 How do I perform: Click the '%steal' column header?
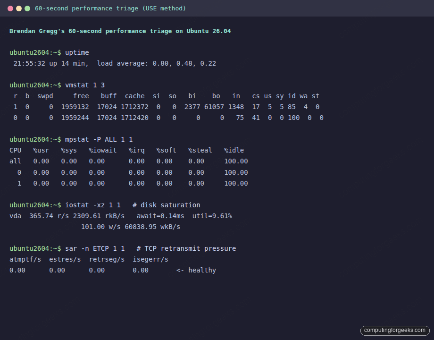pyautogui.click(x=200, y=150)
